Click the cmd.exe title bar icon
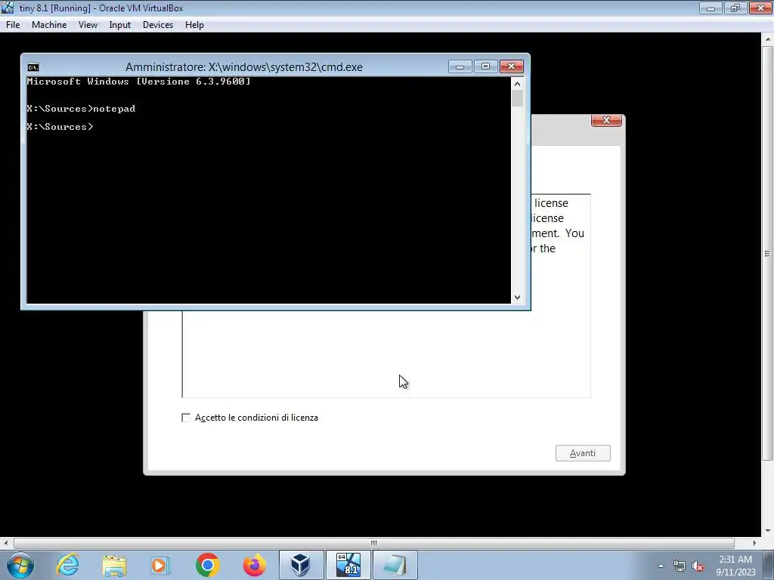Image resolution: width=774 pixels, height=580 pixels. [x=33, y=67]
